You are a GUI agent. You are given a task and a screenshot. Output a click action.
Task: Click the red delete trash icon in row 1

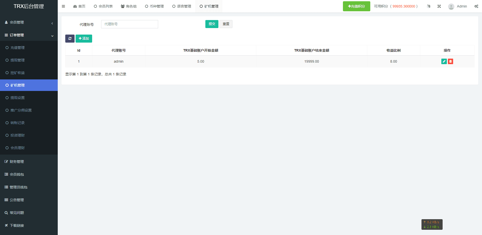(x=450, y=61)
